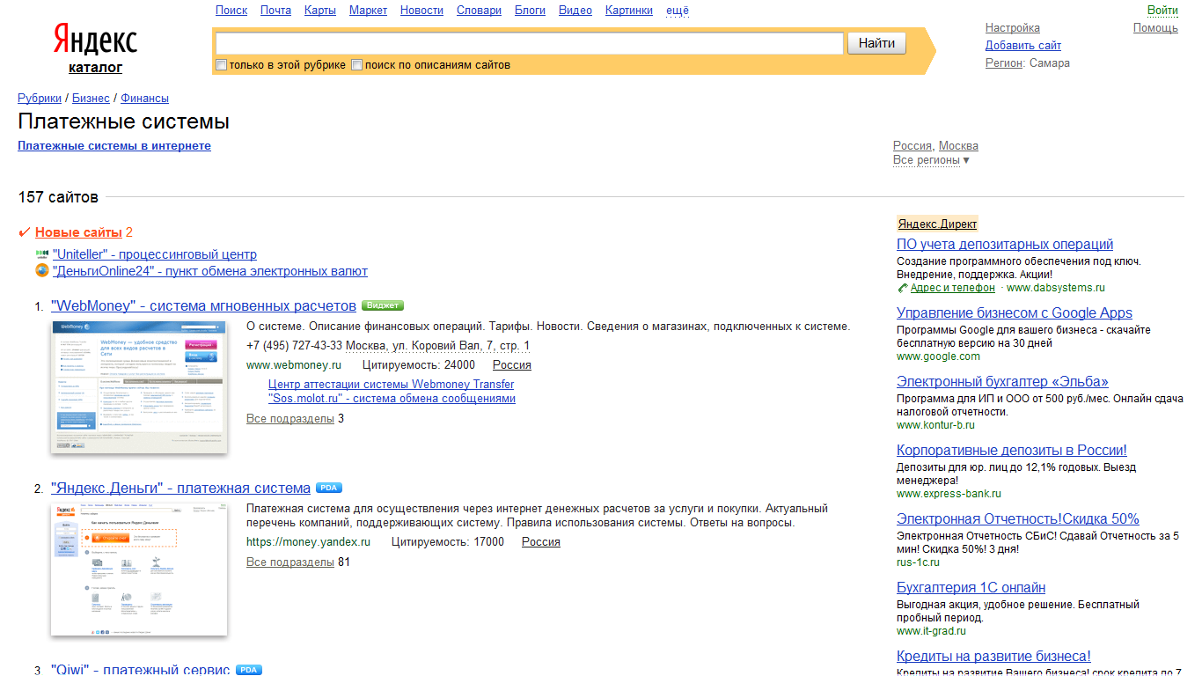This screenshot has height=676, width=1202.
Task: Click the green Виджет badge next to WebMoney
Action: click(x=382, y=305)
